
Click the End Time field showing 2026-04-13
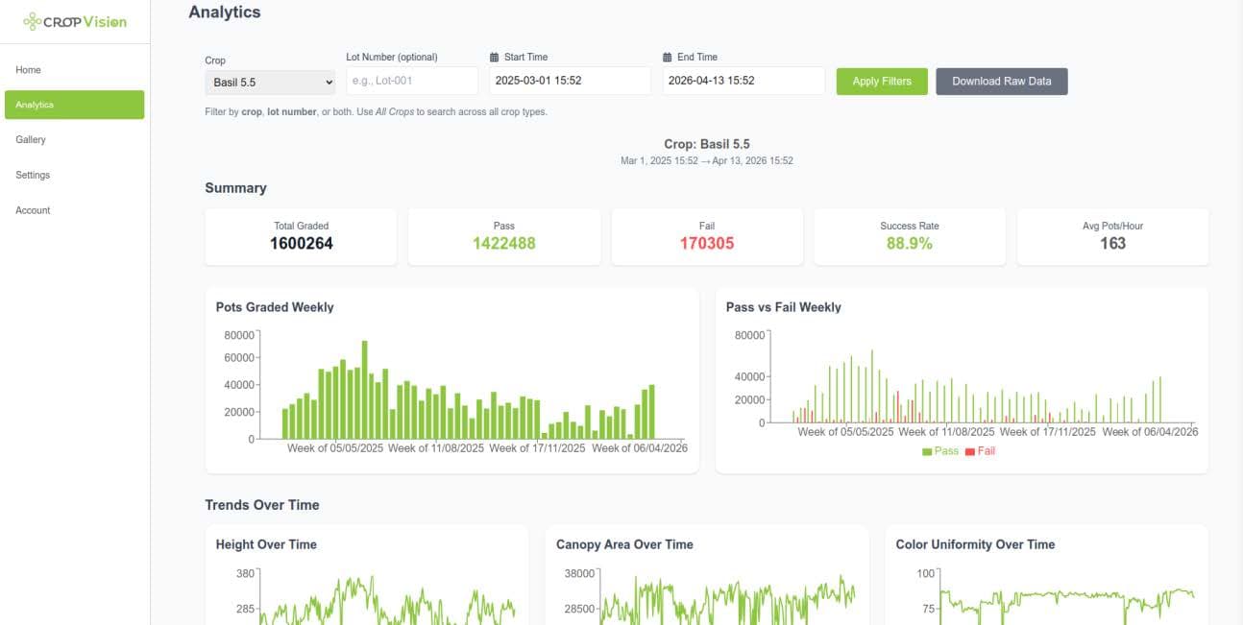(x=743, y=81)
